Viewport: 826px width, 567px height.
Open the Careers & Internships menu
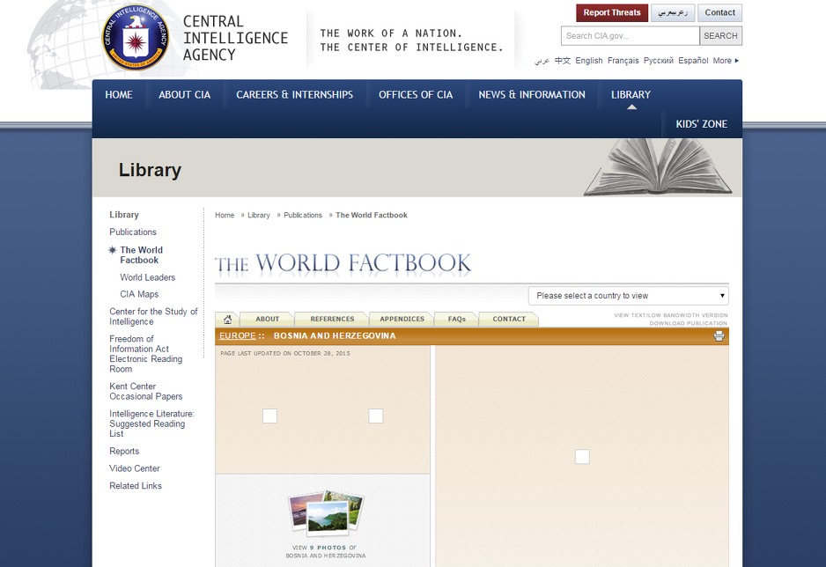click(294, 95)
